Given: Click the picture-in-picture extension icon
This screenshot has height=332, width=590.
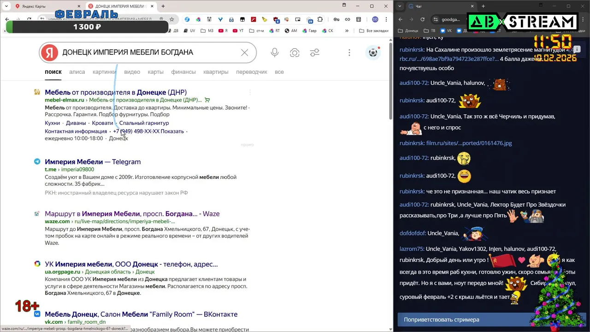Looking at the screenshot, I should coord(298,19).
